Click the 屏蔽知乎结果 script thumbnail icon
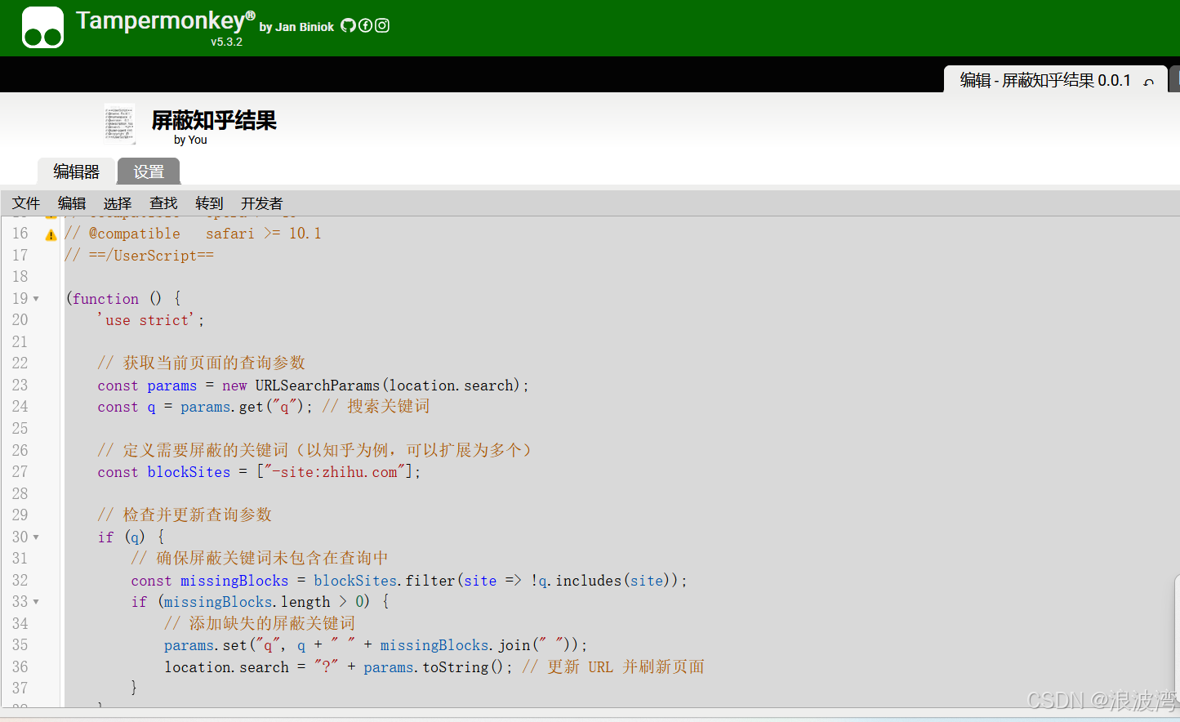Viewport: 1180px width, 722px height. tap(120, 124)
